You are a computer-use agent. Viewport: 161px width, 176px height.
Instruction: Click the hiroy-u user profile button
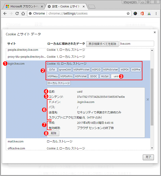(130, 2)
